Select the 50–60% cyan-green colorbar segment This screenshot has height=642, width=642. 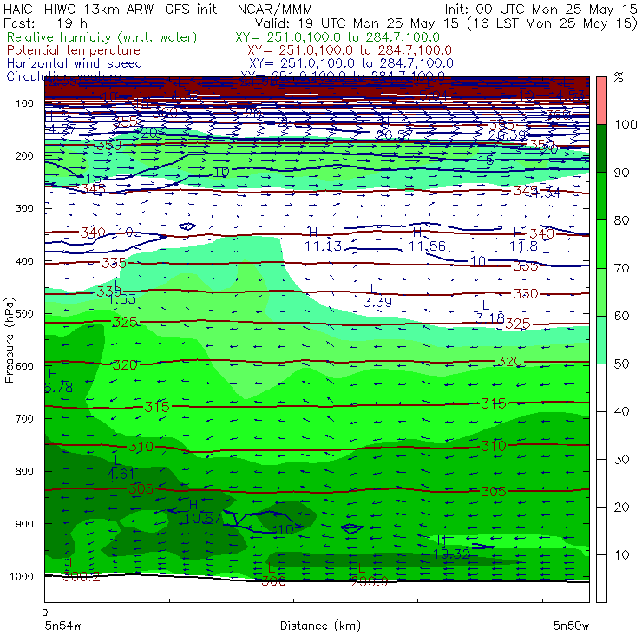pyautogui.click(x=601, y=340)
